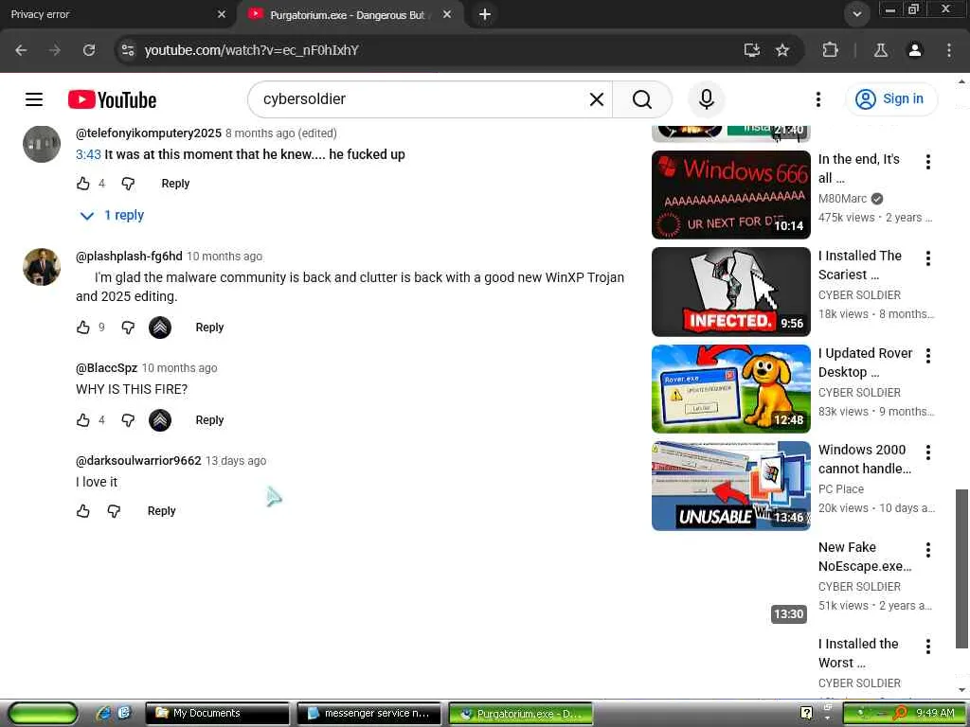Reply to plashplash-fg6hd's comment
The image size is (970, 727).
[209, 328]
